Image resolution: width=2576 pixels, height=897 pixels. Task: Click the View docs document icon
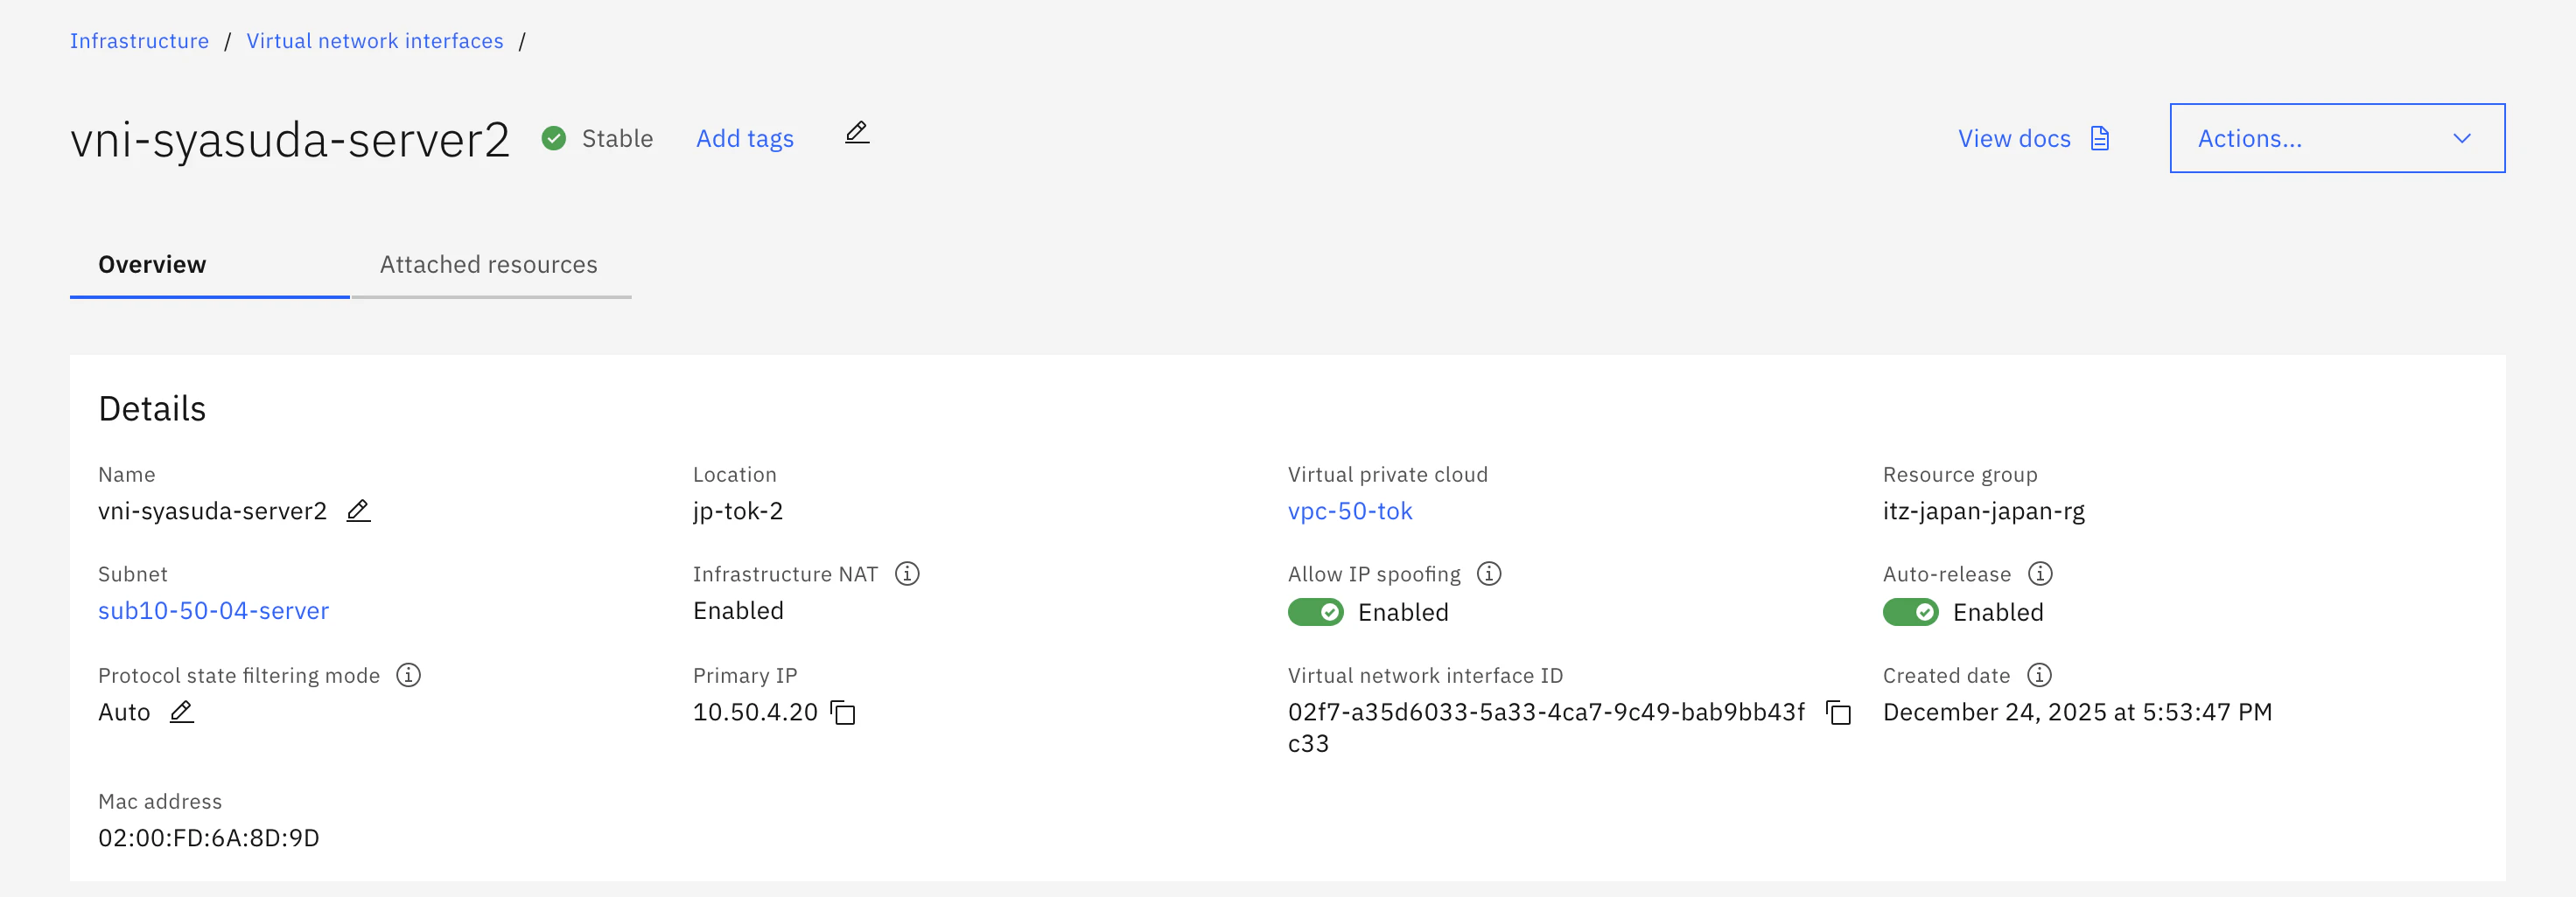click(2100, 138)
